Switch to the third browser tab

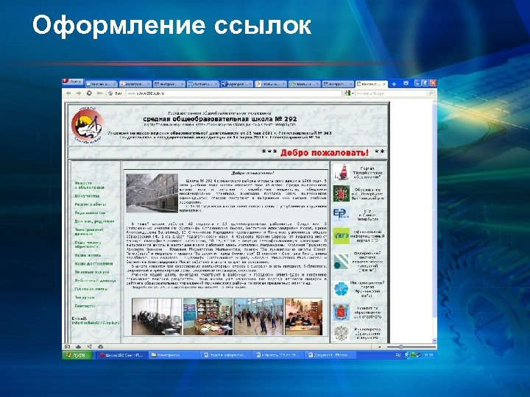point(169,84)
